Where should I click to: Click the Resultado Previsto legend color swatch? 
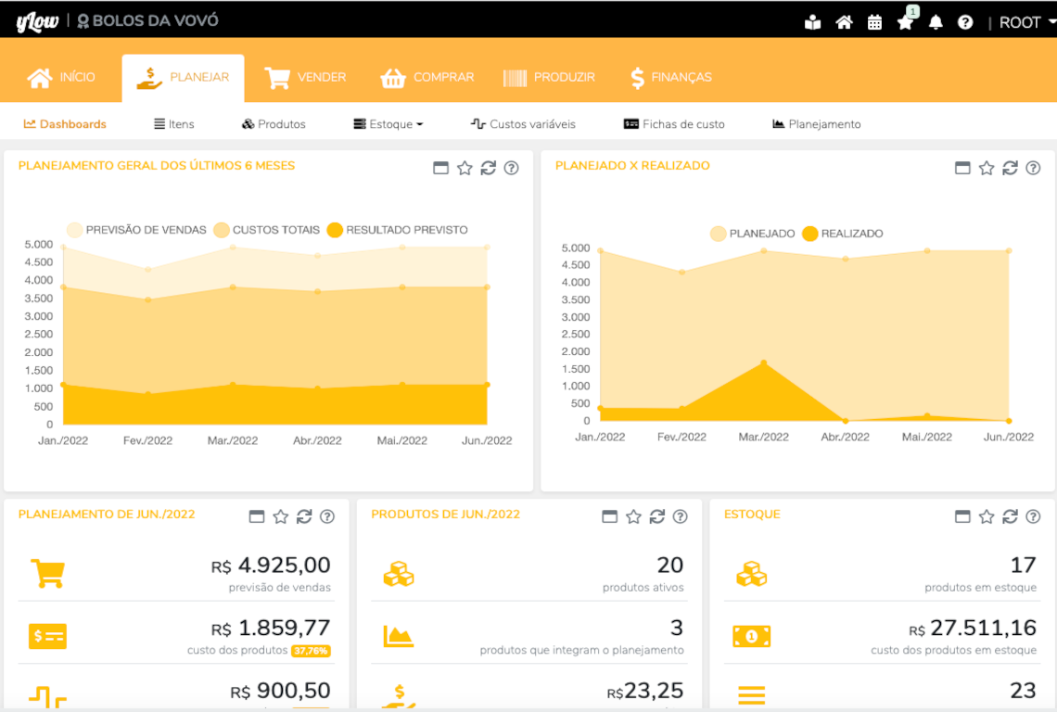click(336, 230)
